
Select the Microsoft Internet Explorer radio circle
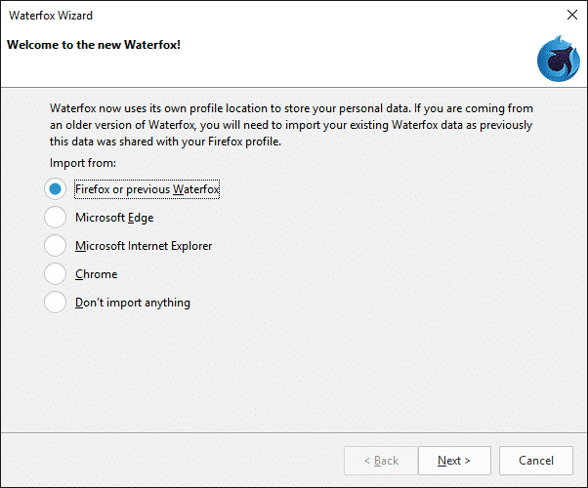click(x=56, y=246)
